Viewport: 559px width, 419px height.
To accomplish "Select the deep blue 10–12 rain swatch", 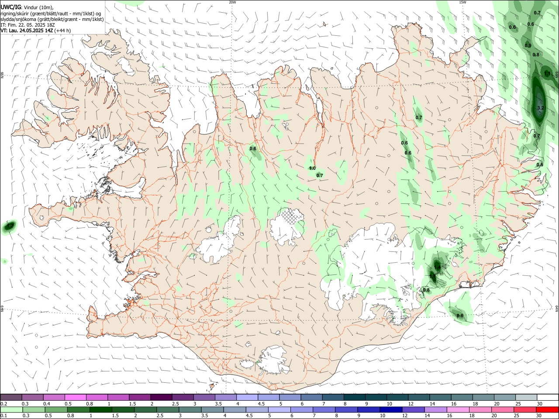I will click(390, 409).
